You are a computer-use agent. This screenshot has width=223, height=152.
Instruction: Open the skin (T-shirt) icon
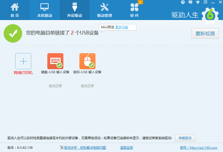198,2
